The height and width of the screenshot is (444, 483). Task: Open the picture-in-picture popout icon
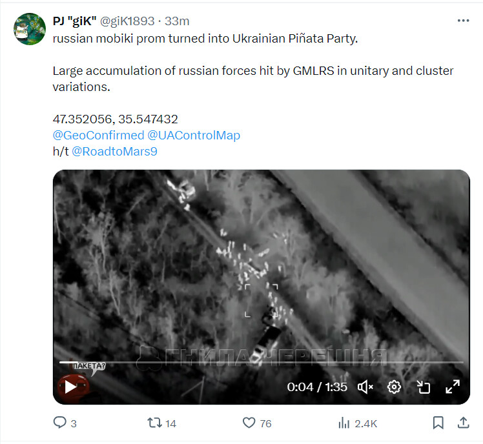click(x=423, y=387)
